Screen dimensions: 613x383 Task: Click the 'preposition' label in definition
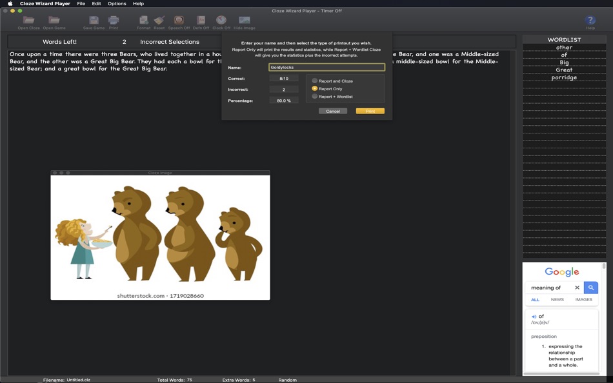[543, 336]
